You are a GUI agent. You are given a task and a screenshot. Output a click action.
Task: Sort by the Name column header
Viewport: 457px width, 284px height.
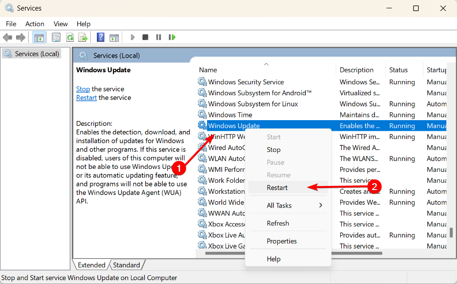click(266, 70)
